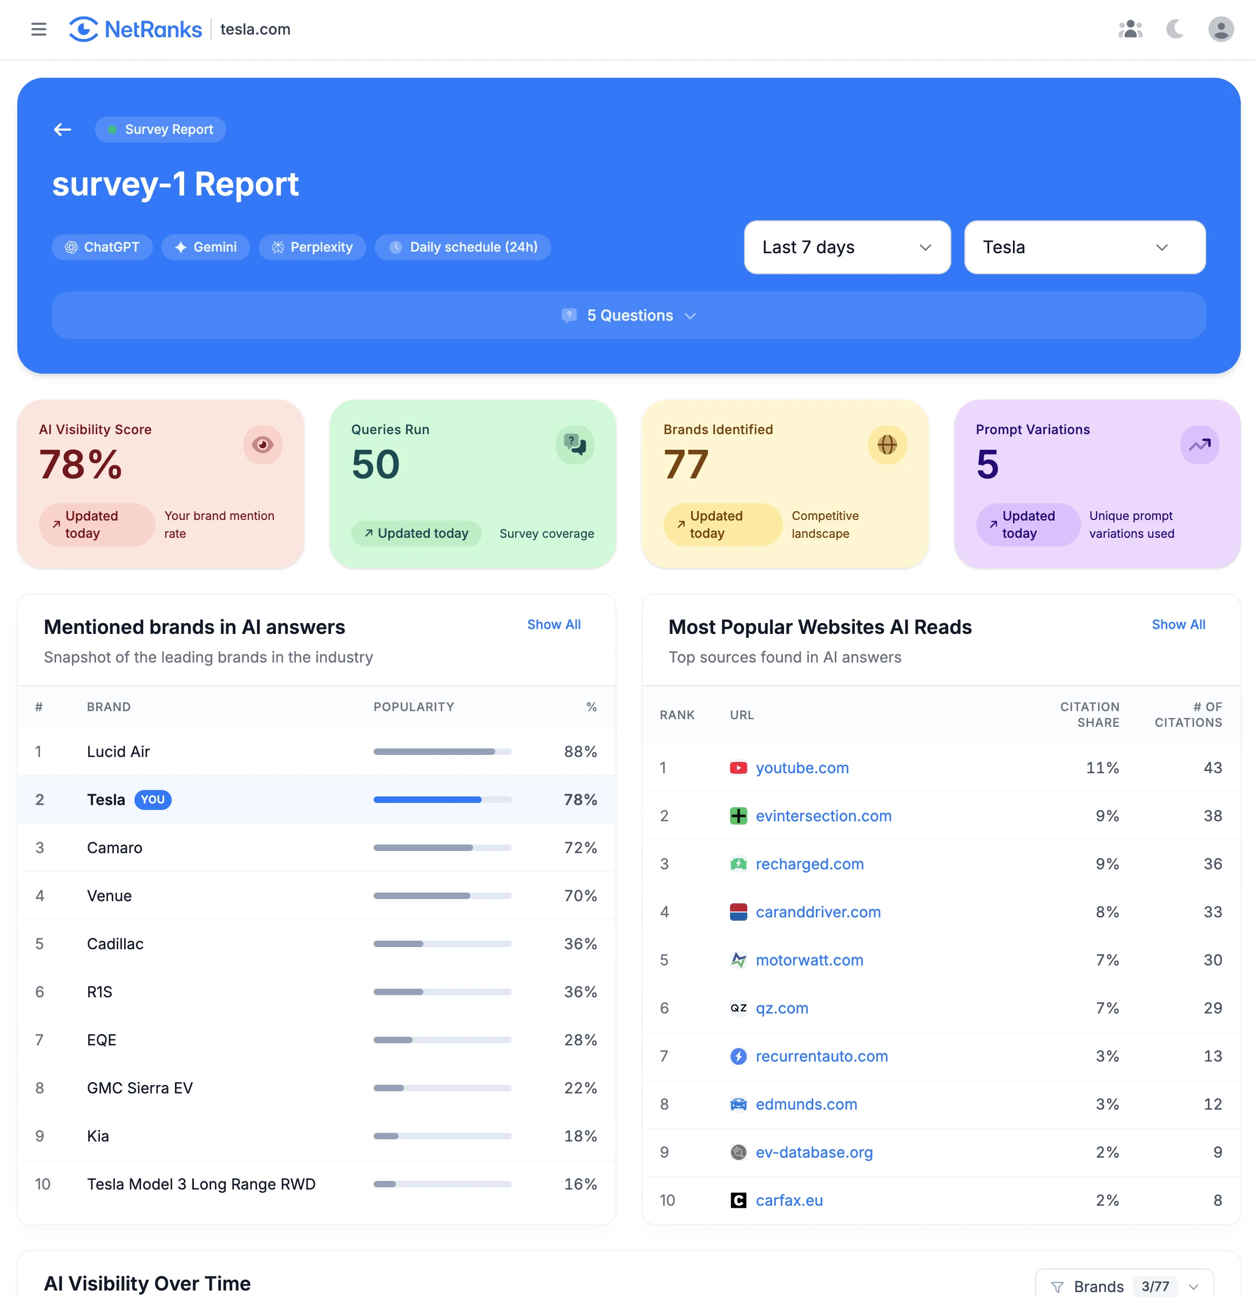
Task: Click the caranddriver favicon icon
Action: coord(738,912)
